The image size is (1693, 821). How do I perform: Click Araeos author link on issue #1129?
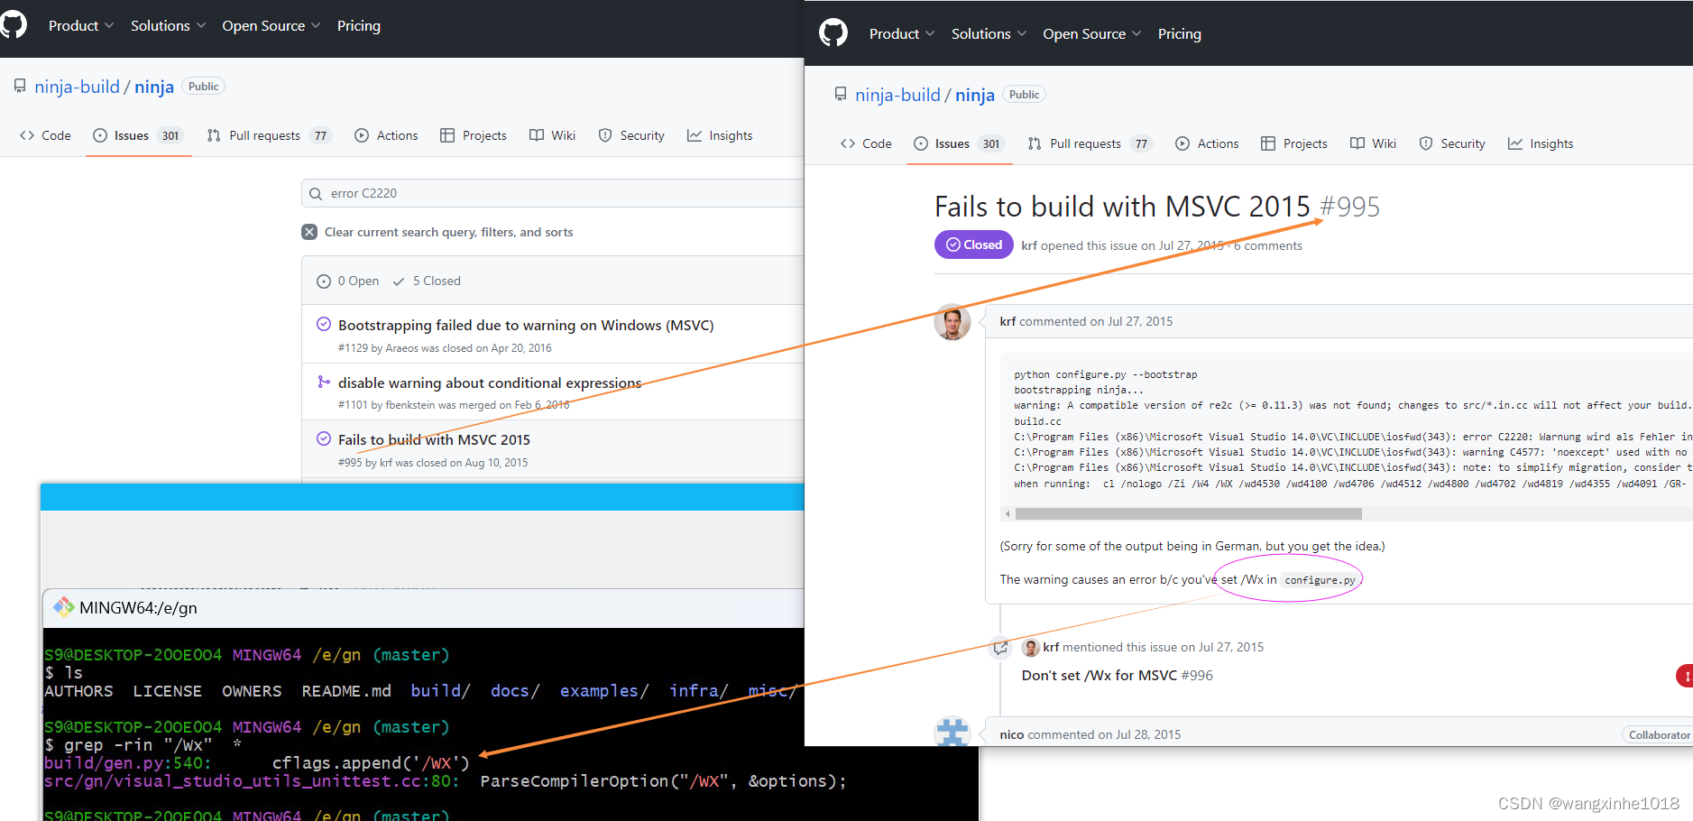(402, 348)
